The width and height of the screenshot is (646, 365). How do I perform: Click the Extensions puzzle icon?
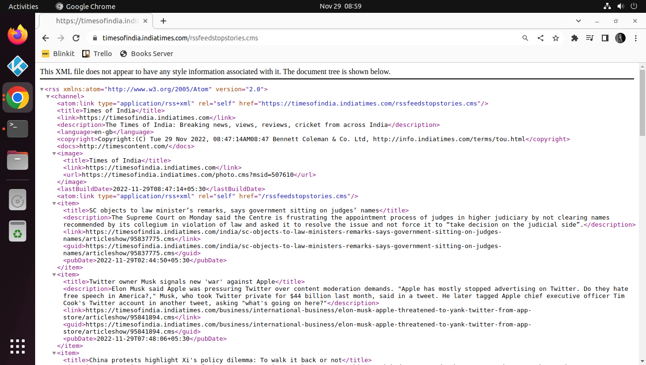[x=575, y=38]
